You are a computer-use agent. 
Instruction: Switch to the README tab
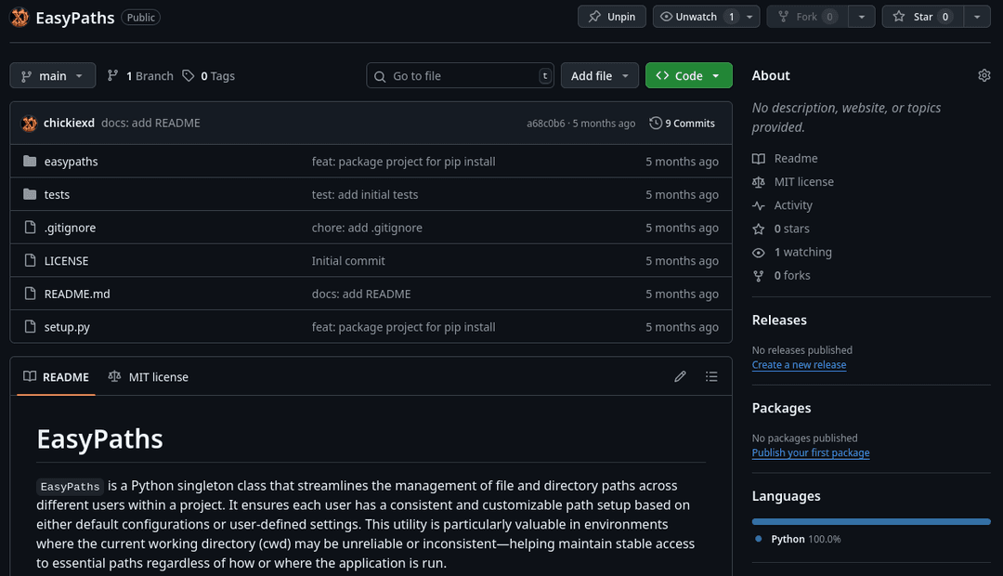[57, 377]
